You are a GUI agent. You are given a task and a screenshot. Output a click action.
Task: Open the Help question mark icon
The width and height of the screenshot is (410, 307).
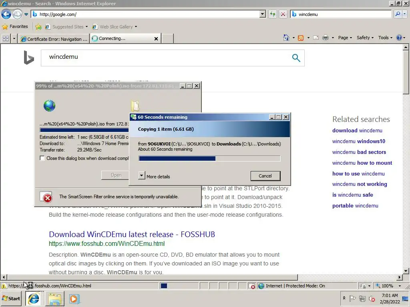[399, 38]
